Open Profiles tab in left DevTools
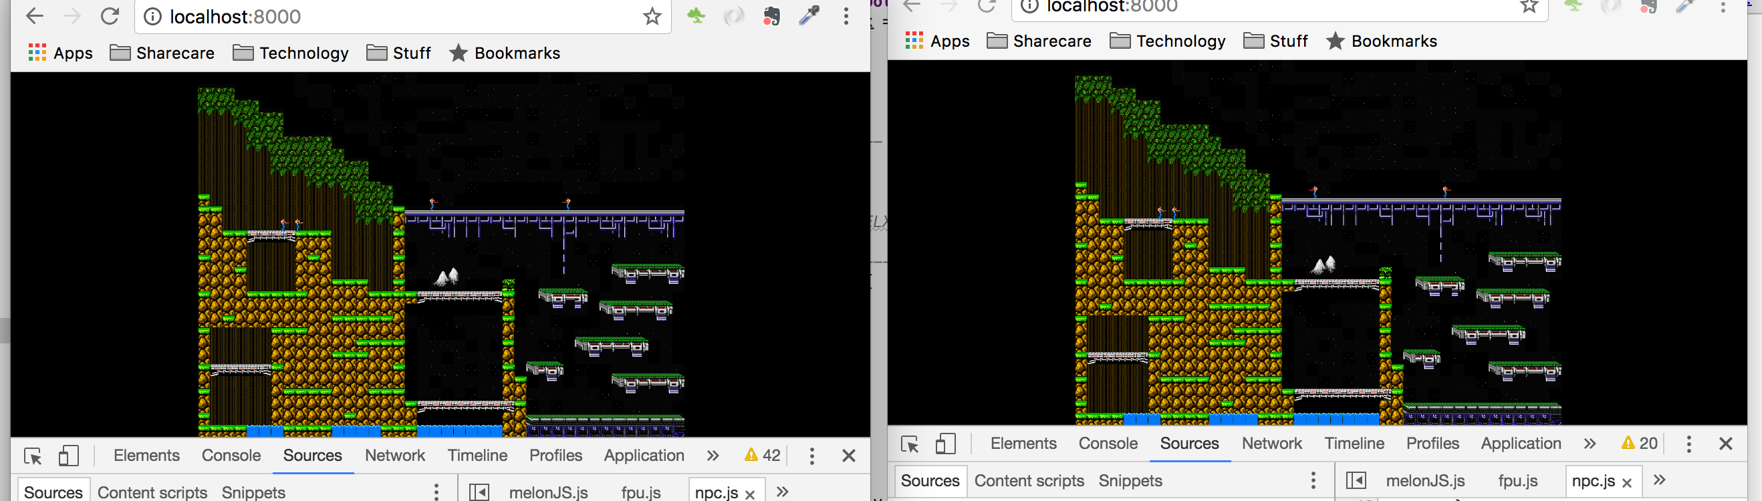Image resolution: width=1762 pixels, height=501 pixels. click(555, 456)
